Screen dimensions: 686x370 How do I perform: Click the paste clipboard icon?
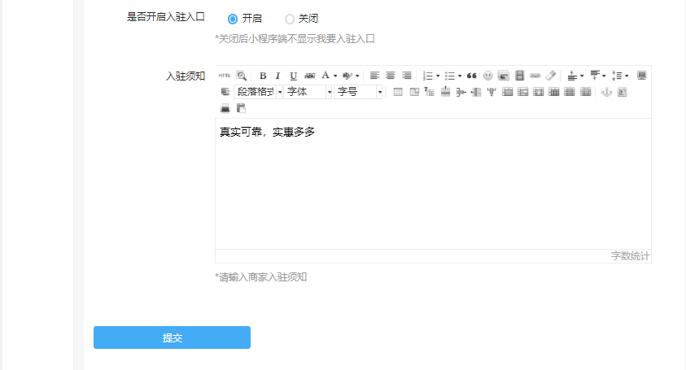(241, 108)
